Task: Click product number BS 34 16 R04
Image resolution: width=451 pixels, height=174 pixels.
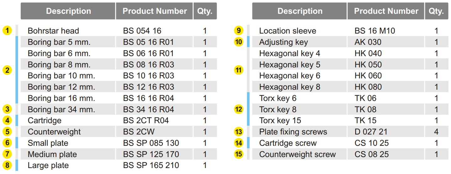Action: tap(149, 109)
